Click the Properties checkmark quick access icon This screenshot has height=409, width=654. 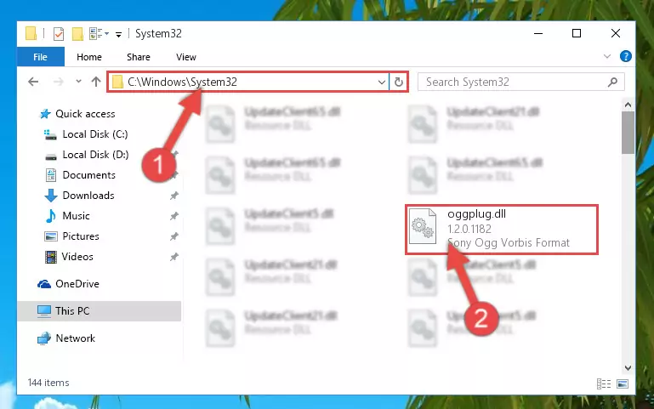coord(59,34)
